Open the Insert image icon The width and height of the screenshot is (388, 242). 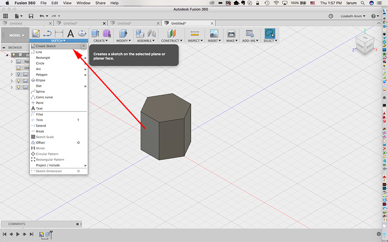pyautogui.click(x=214, y=33)
